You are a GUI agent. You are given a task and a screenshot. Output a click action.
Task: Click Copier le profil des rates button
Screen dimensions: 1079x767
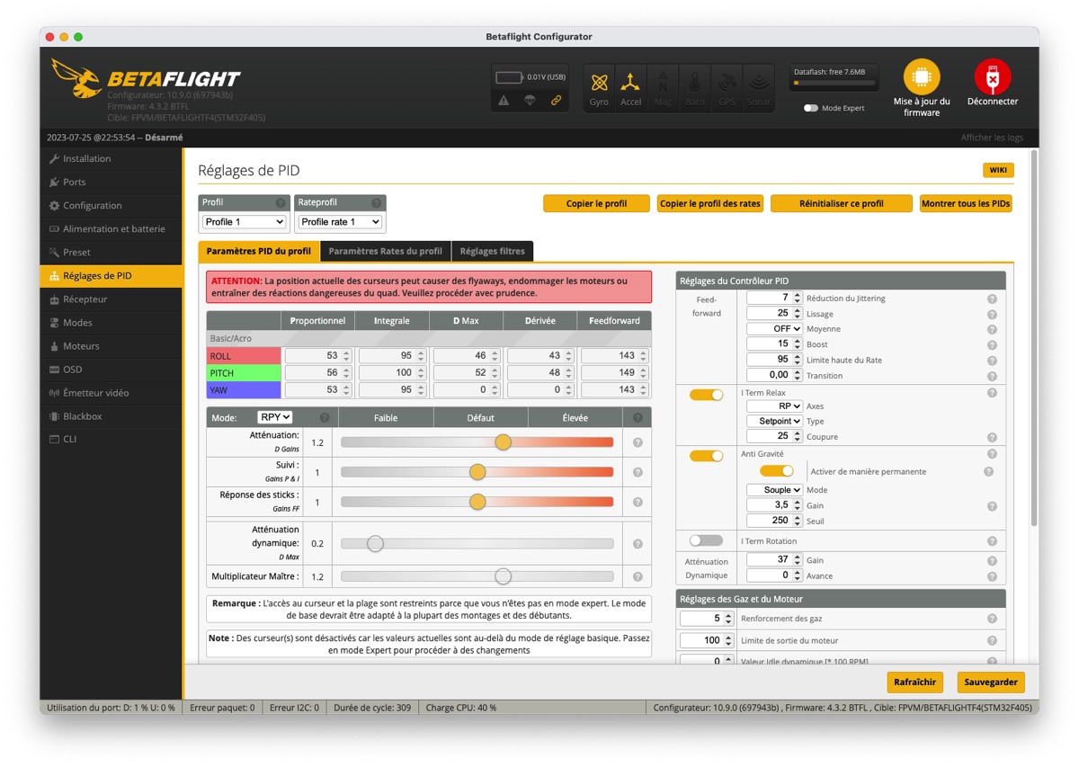(710, 203)
